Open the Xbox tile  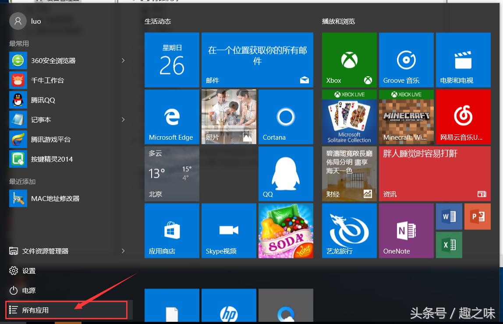tap(349, 60)
